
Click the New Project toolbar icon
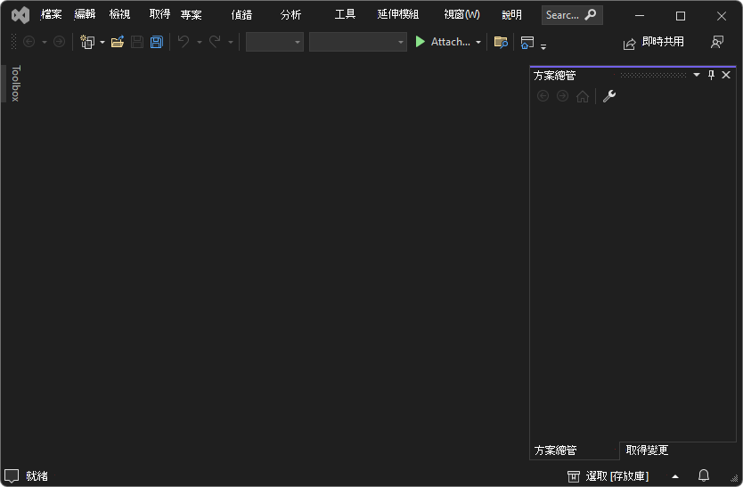pyautogui.click(x=87, y=42)
